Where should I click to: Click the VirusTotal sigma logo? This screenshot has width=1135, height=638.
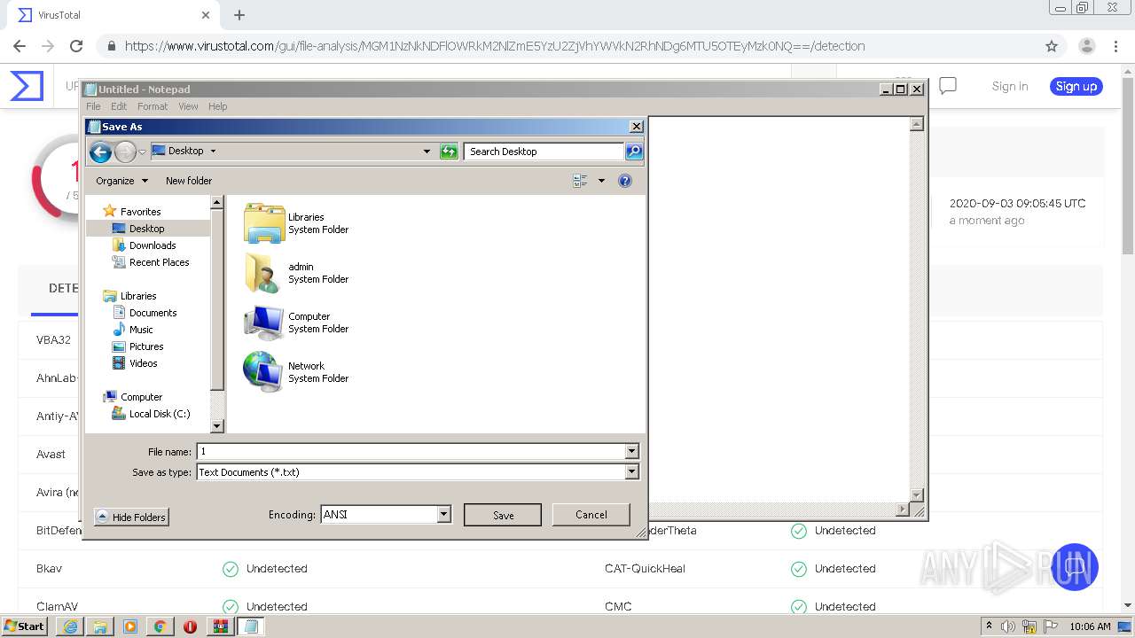tap(27, 86)
